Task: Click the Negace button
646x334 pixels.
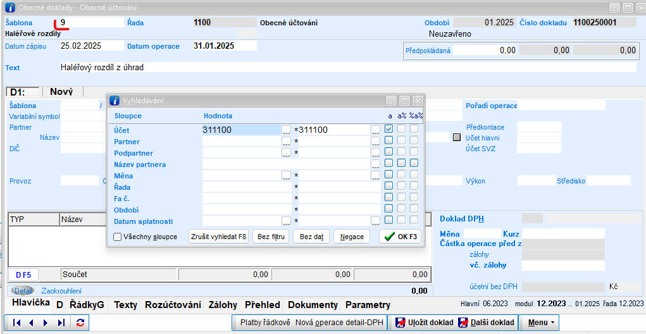Action: (x=352, y=237)
